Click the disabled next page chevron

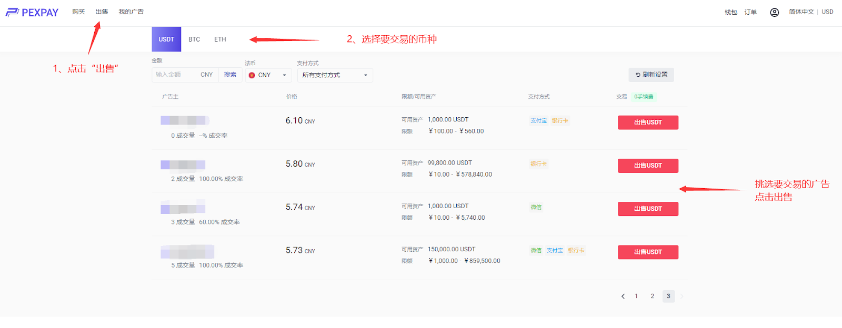[682, 296]
